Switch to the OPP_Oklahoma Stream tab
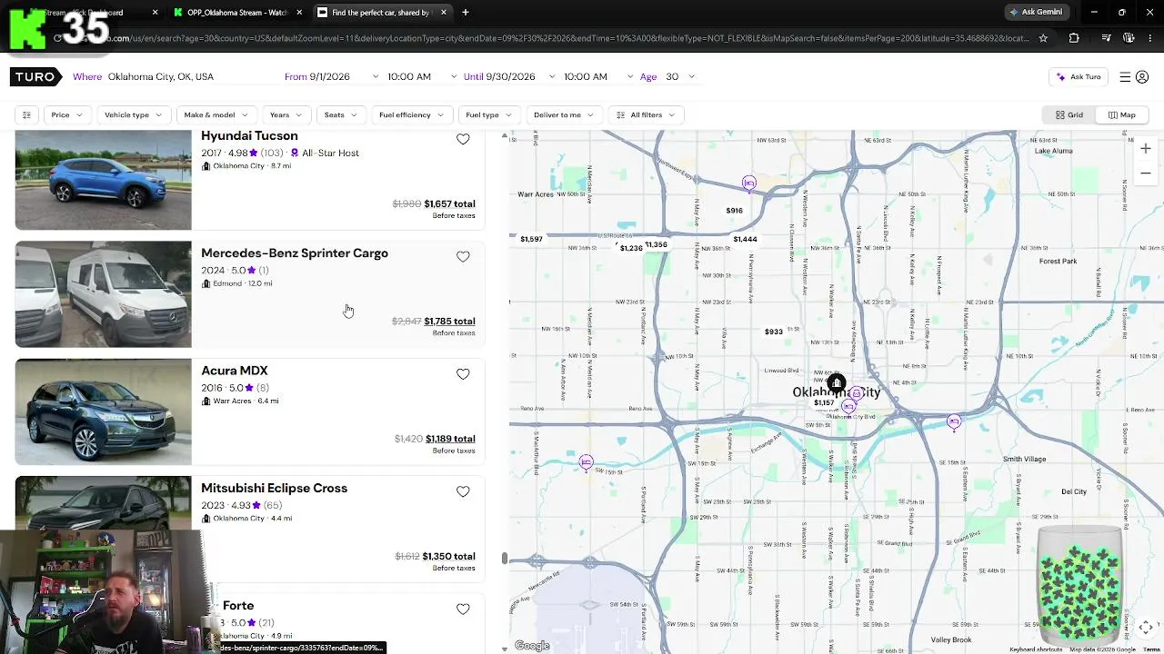Image resolution: width=1164 pixels, height=654 pixels. pos(237,12)
